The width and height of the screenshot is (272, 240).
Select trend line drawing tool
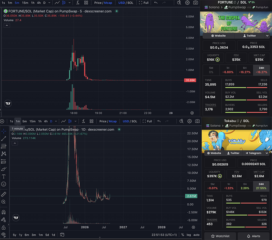[x=4, y=138]
